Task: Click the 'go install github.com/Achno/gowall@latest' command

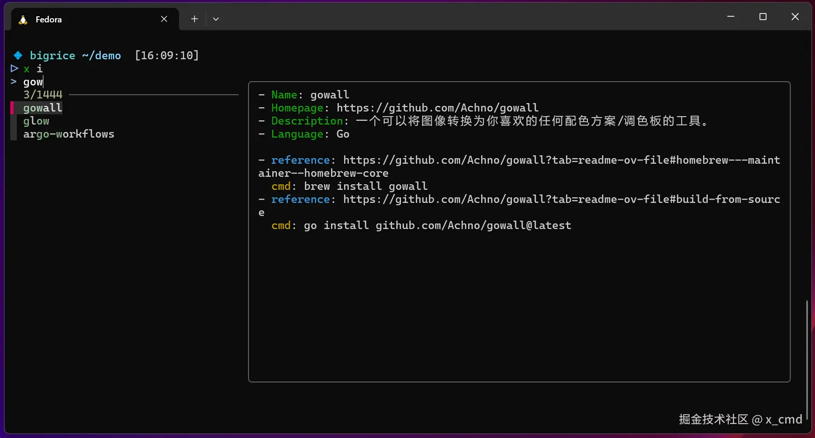Action: click(x=437, y=226)
